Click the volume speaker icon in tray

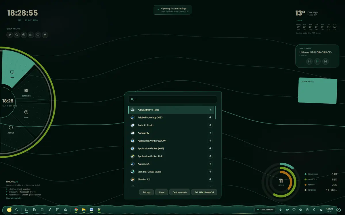(x=300, y=210)
